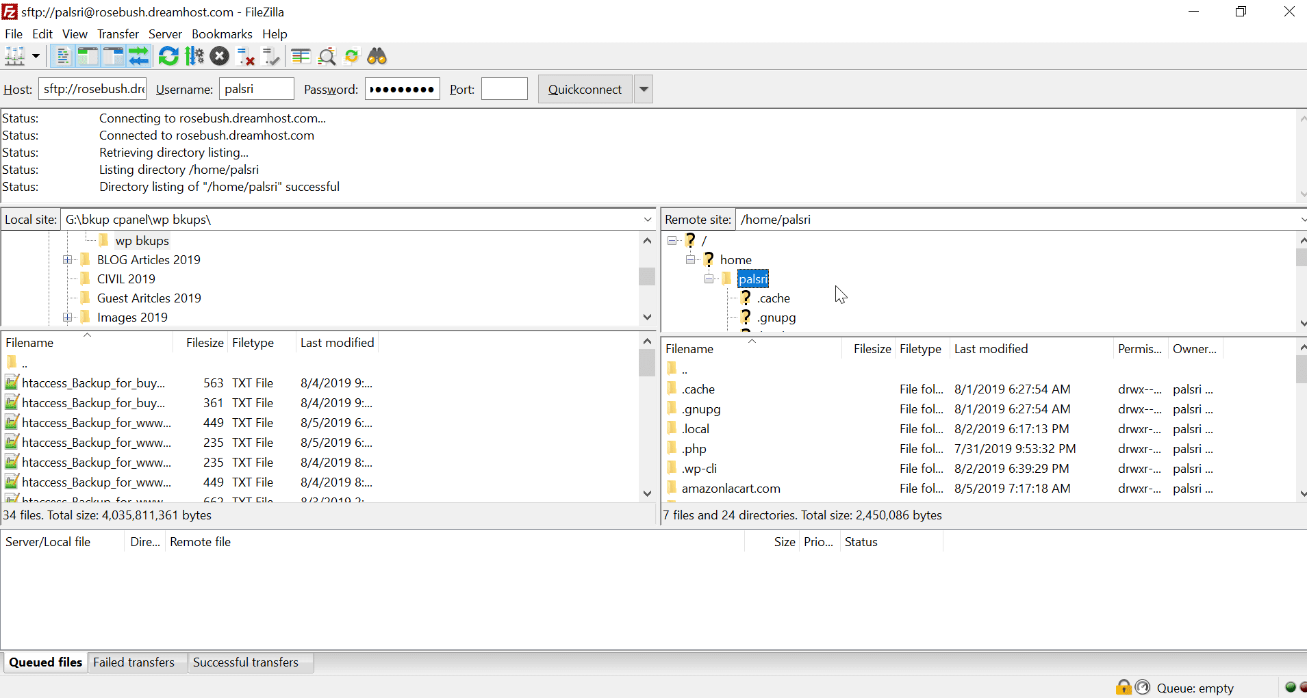
Task: Toggle the message log display
Action: 62,56
